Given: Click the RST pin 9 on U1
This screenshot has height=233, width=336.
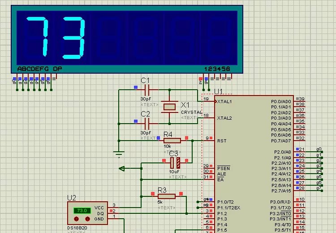Looking at the screenshot, I should pyautogui.click(x=210, y=141).
